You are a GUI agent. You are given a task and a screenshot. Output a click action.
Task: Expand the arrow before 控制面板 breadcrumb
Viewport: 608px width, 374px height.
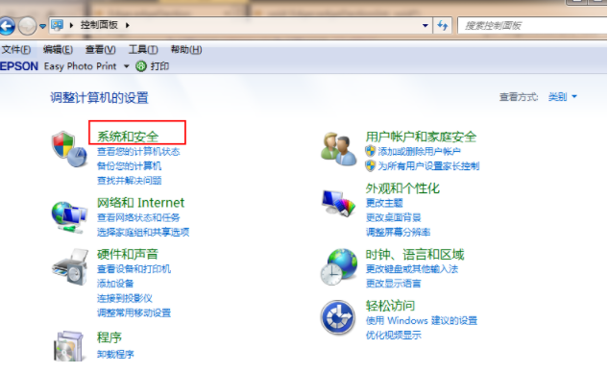71,25
